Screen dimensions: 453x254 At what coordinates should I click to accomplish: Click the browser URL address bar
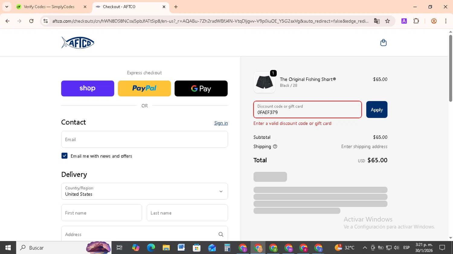[210, 21]
